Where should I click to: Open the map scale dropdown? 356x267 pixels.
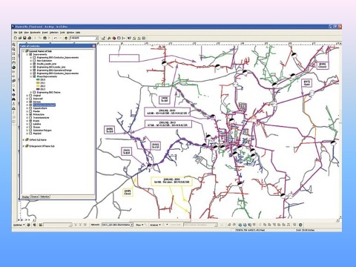[x=96, y=38]
